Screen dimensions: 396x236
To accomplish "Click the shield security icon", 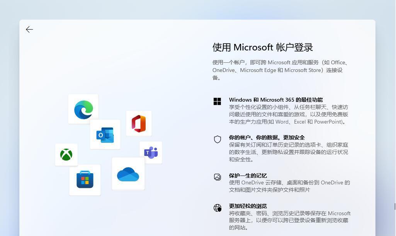I will (218, 139).
